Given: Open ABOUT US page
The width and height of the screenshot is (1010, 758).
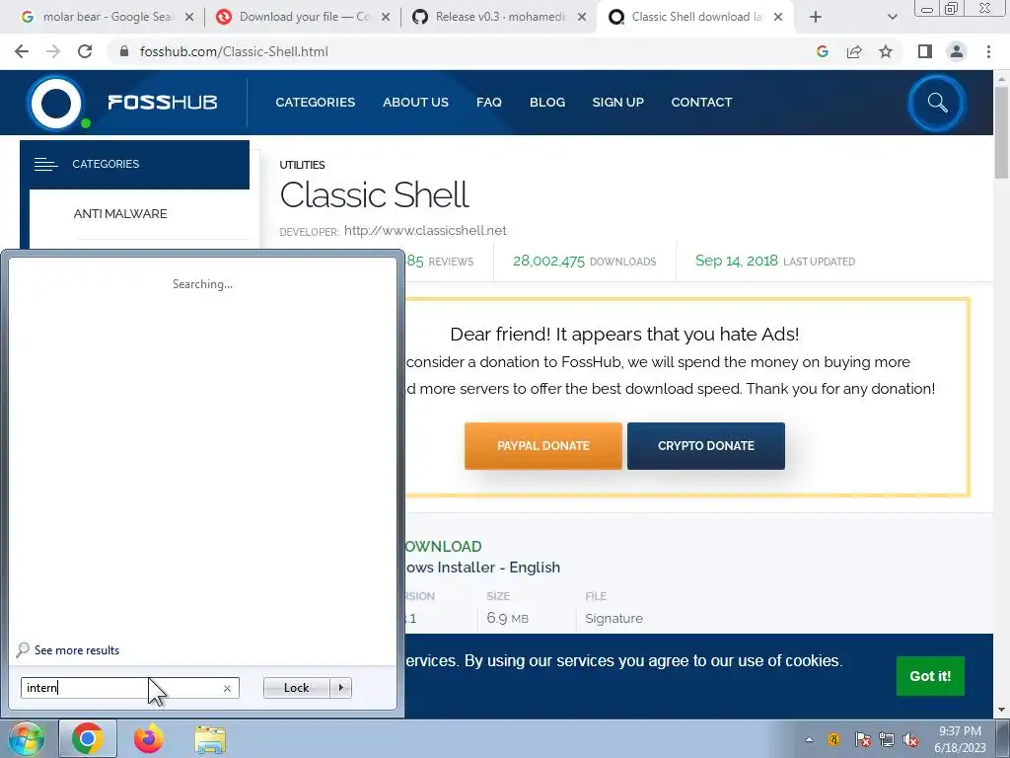Looking at the screenshot, I should coord(415,103).
